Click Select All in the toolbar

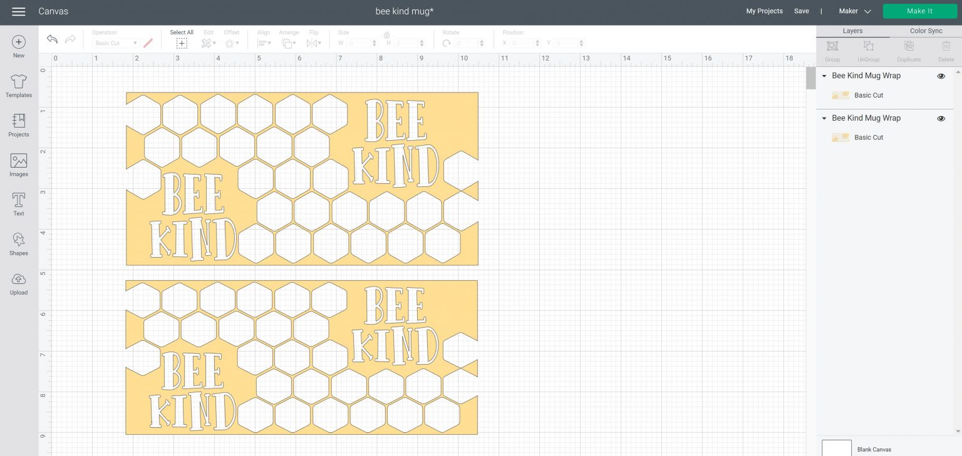click(x=182, y=39)
